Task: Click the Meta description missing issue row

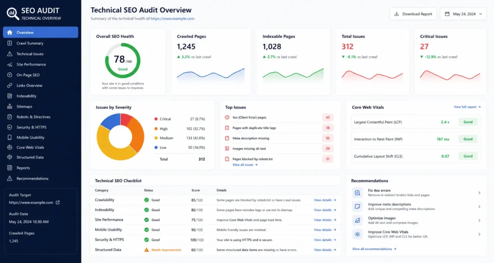Action: [279, 138]
